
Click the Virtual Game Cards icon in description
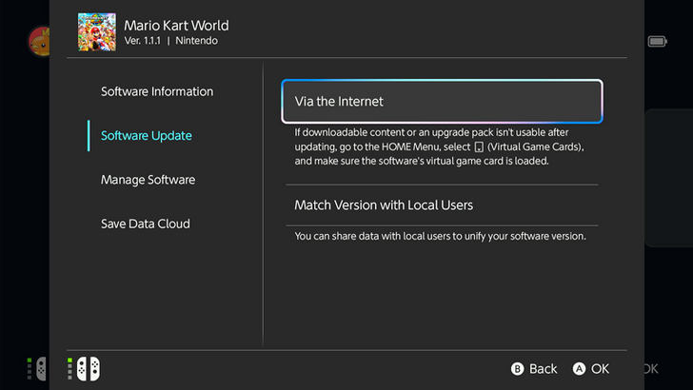coord(479,146)
